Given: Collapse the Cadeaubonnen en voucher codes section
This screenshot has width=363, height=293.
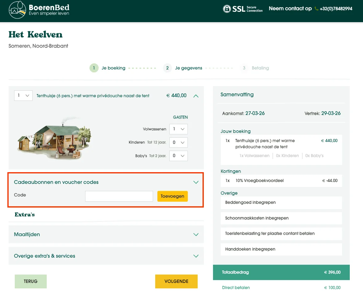Looking at the screenshot, I should pos(196,182).
